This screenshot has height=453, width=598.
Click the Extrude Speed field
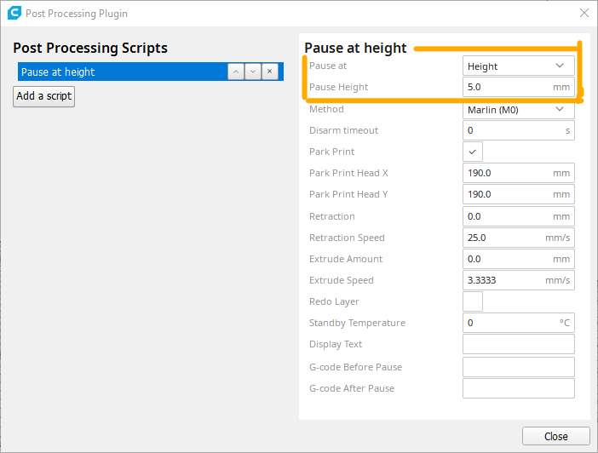519,280
